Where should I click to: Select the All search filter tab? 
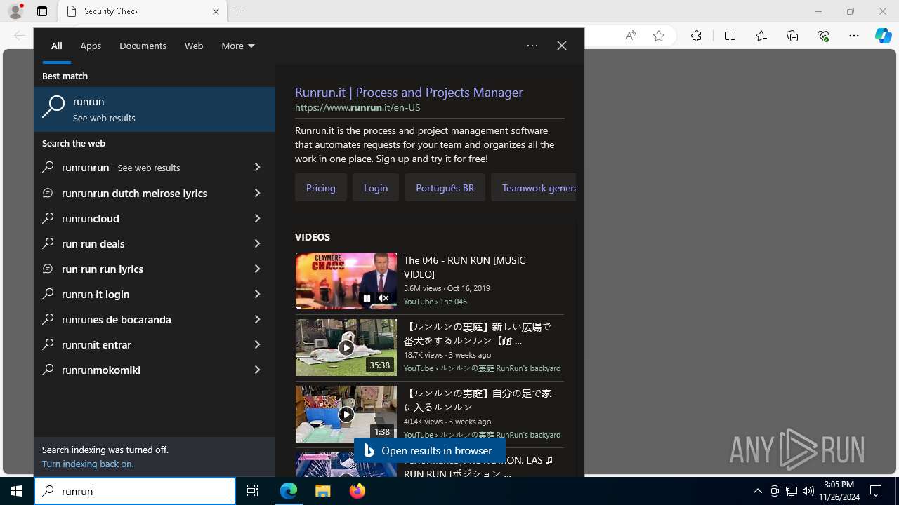pyautogui.click(x=56, y=46)
